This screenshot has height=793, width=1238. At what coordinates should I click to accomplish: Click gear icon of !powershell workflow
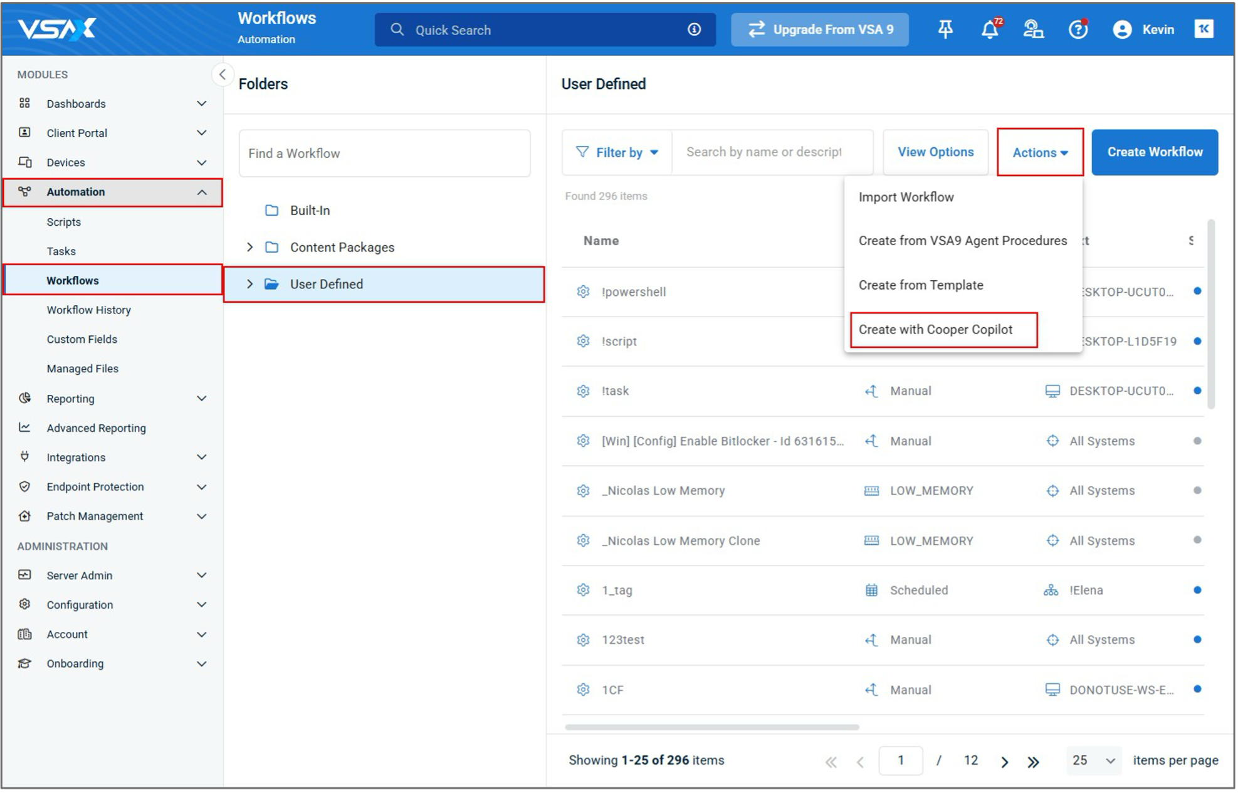pos(583,291)
